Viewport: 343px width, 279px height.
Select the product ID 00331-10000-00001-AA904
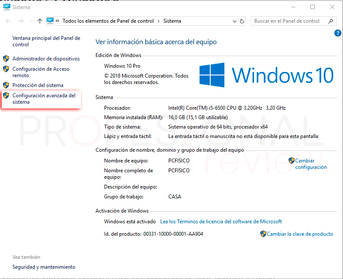pyautogui.click(x=173, y=234)
